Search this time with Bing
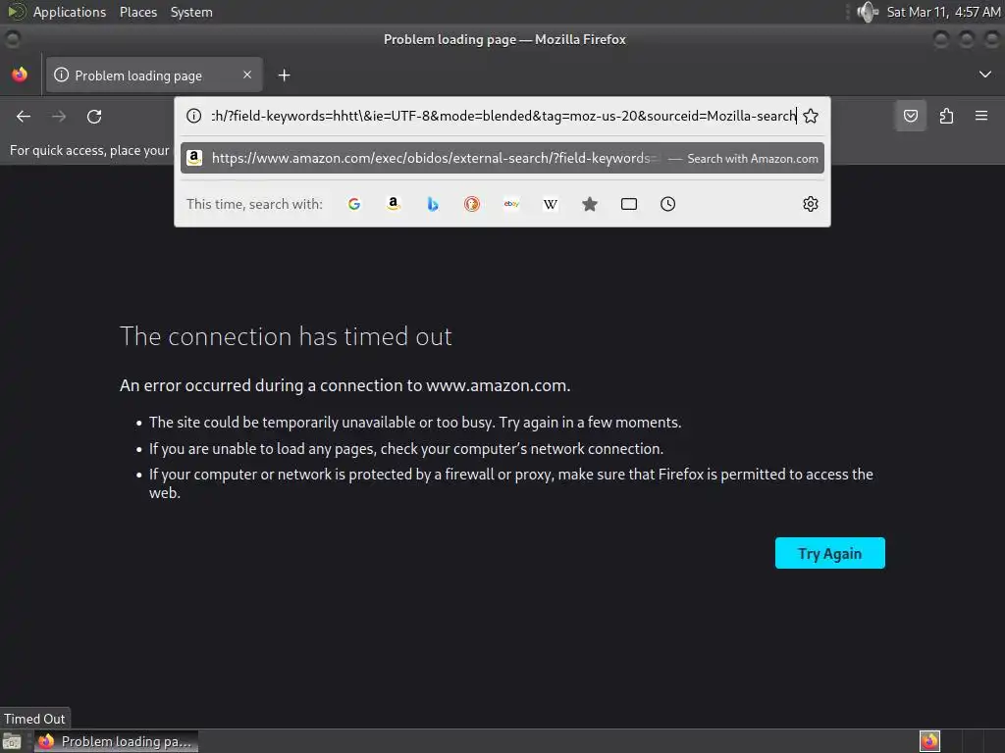Viewport: 1005px width, 753px height. click(x=433, y=204)
